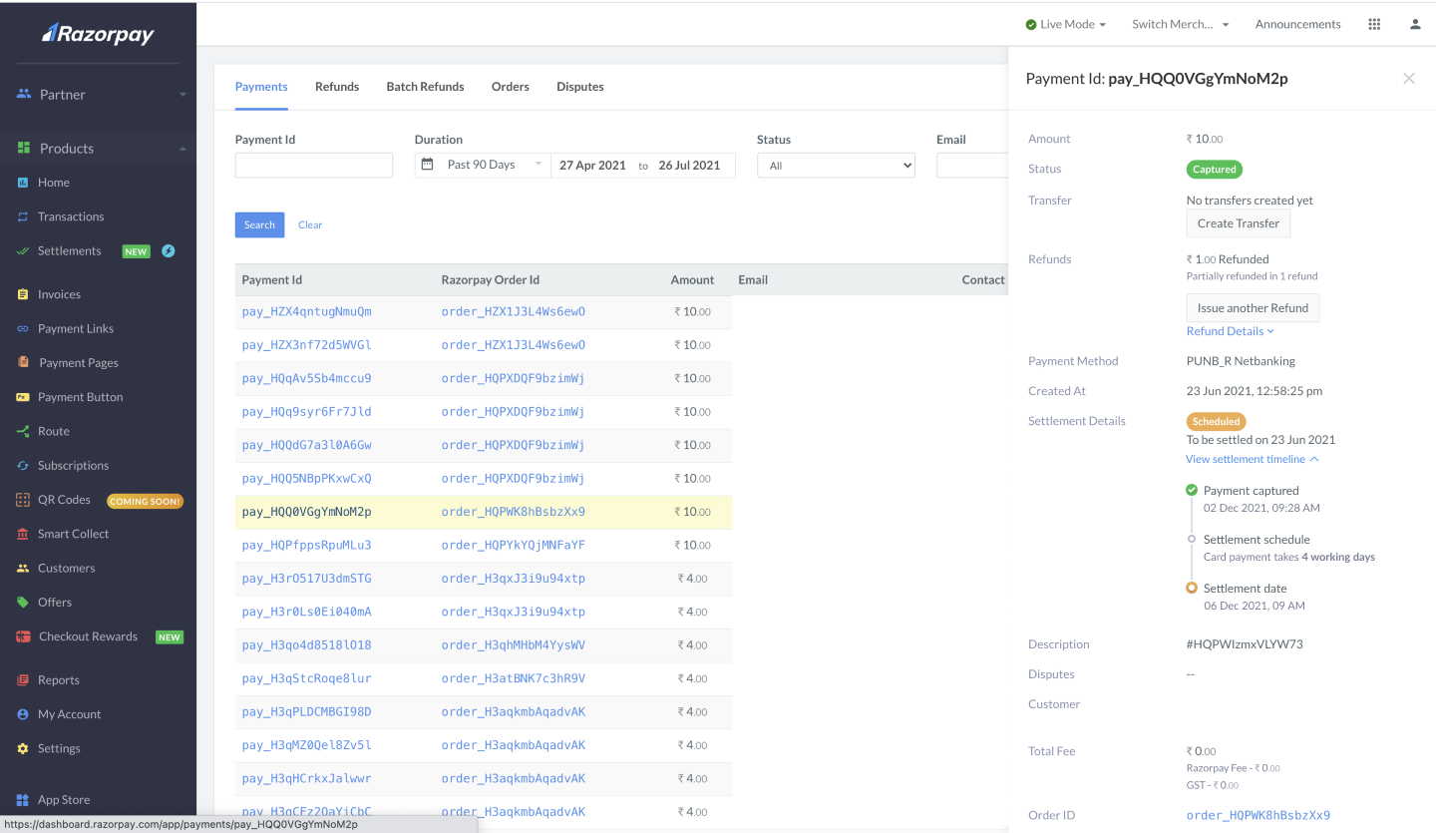Click the Amount column header
This screenshot has height=833, width=1436.
pyautogui.click(x=692, y=280)
